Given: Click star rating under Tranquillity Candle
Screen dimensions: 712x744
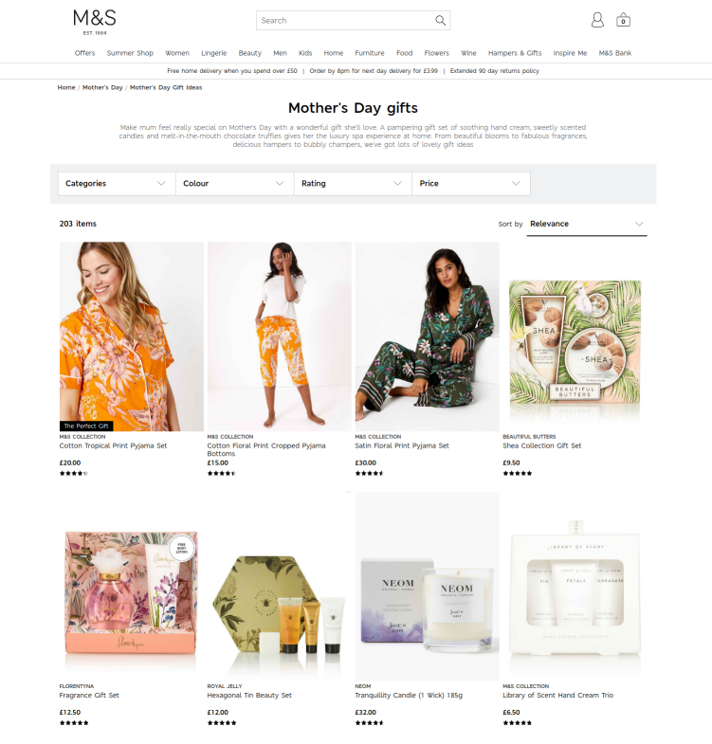Looking at the screenshot, I should click(370, 722).
